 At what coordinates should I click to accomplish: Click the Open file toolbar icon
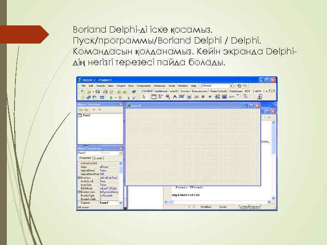[89, 92]
